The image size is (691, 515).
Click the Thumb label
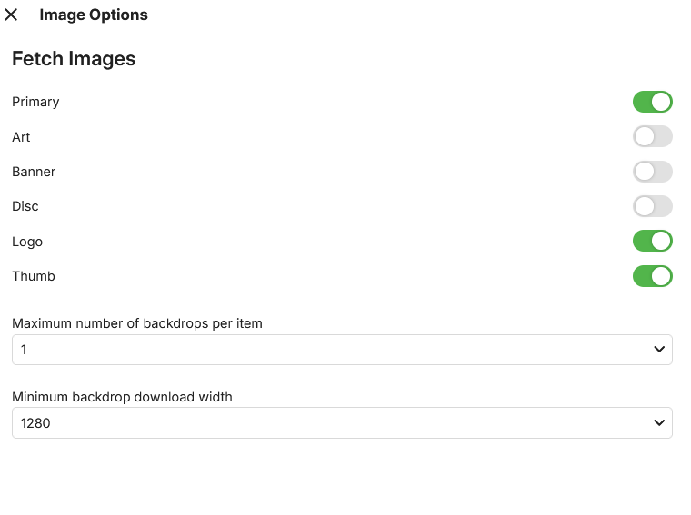(x=34, y=276)
